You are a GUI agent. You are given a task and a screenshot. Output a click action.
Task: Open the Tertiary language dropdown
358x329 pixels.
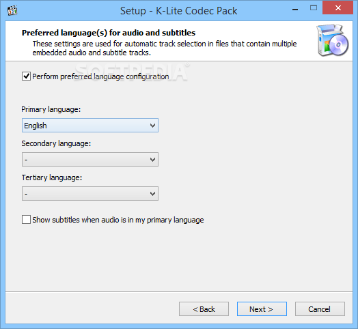[90, 194]
